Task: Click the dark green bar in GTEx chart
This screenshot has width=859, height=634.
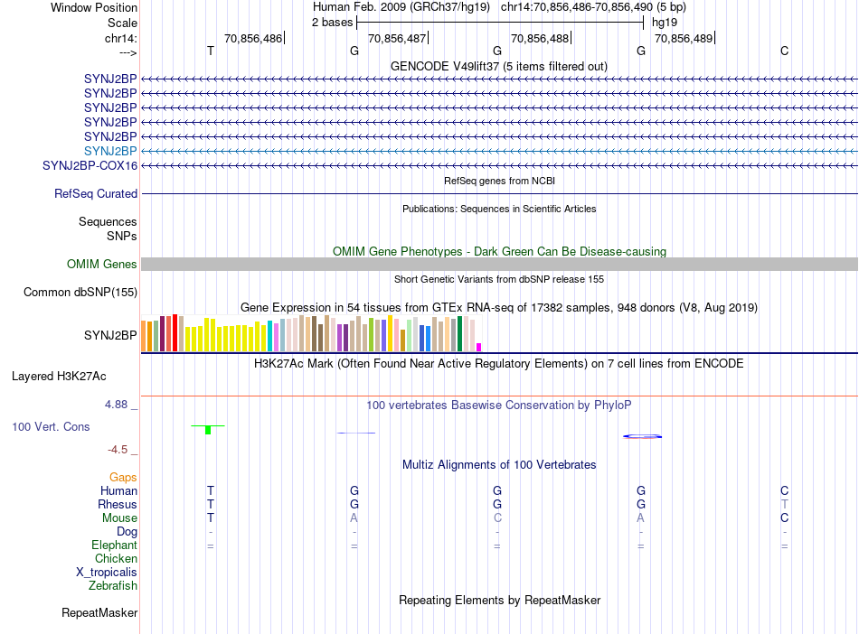Action: pyautogui.click(x=459, y=333)
